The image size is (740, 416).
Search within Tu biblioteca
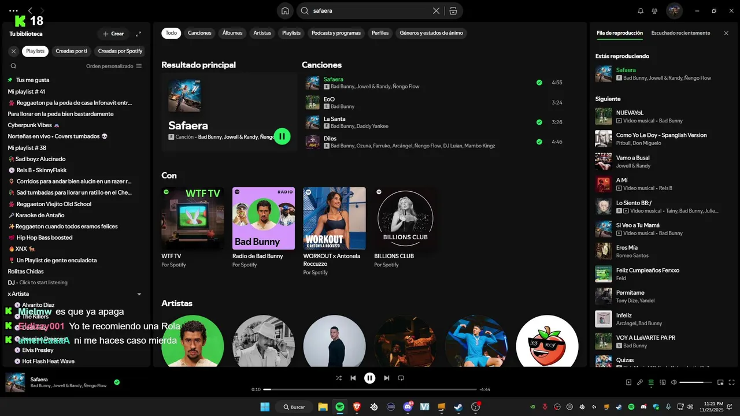[13, 66]
